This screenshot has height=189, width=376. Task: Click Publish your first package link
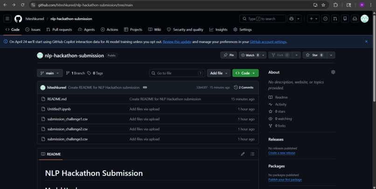coord(285,180)
